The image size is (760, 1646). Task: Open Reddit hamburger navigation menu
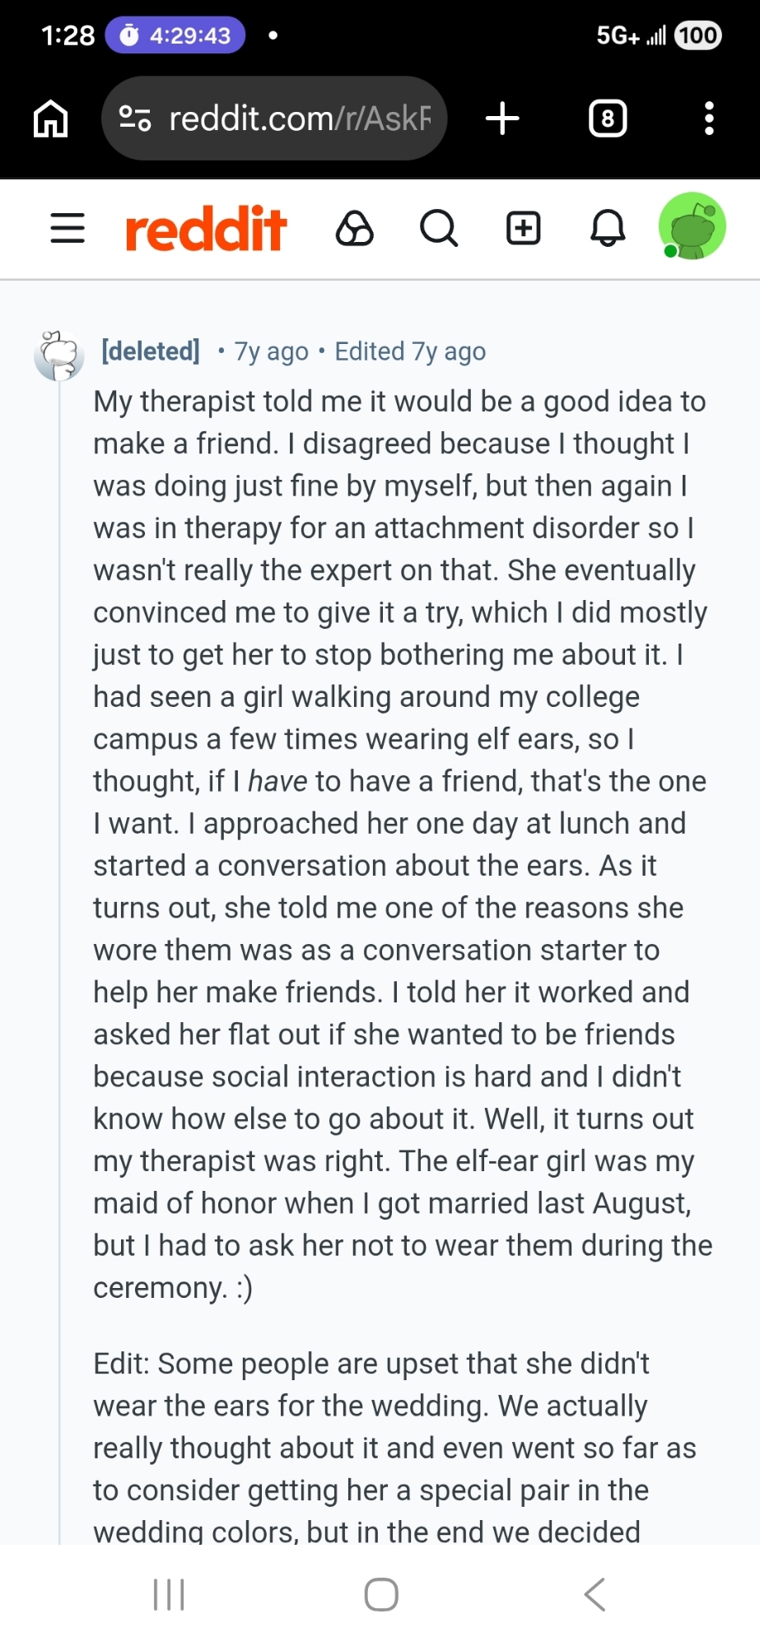coord(68,228)
